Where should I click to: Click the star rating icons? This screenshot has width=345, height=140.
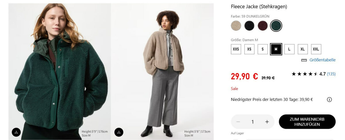click(x=304, y=74)
